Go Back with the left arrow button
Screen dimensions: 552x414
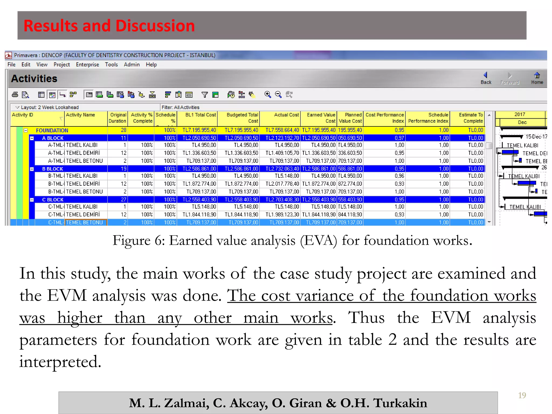(486, 78)
